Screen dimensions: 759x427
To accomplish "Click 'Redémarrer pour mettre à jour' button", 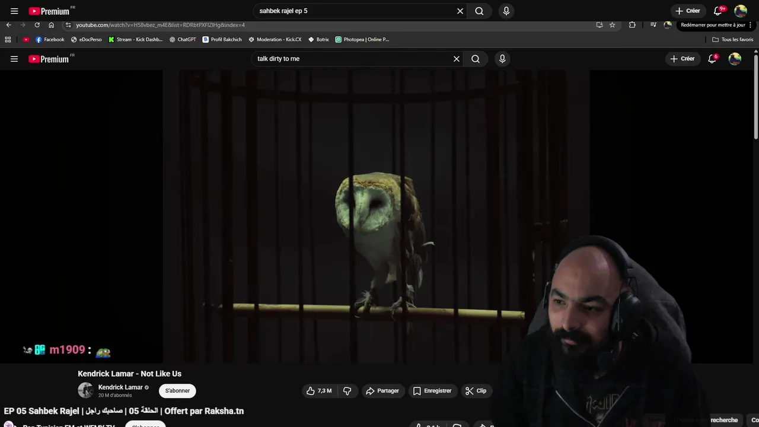I will 713,25.
